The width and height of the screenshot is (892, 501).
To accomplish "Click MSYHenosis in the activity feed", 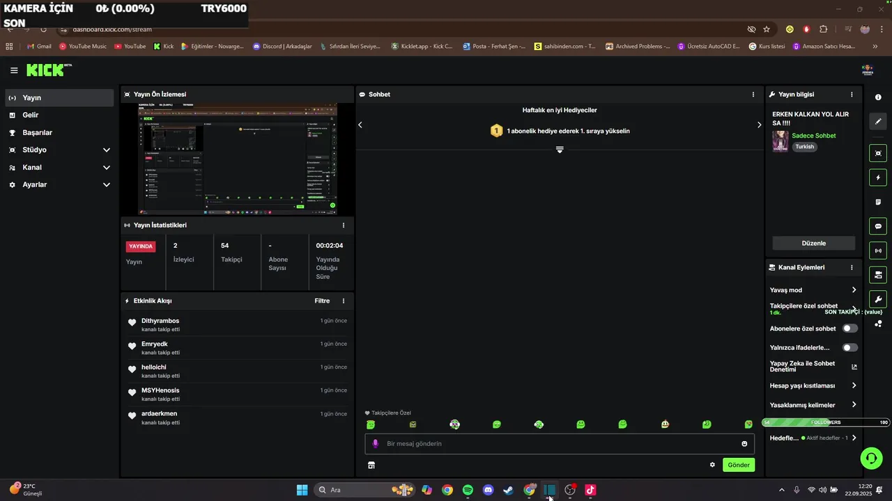I will click(160, 390).
